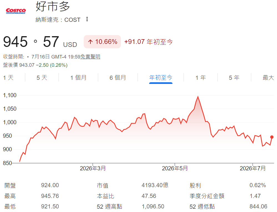Click the USD currency label
Image resolution: width=277 pixels, height=212 pixels.
[x=70, y=45]
